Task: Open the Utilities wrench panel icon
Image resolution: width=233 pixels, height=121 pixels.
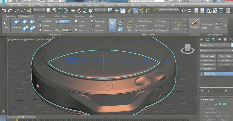Action: pyautogui.click(x=231, y=39)
